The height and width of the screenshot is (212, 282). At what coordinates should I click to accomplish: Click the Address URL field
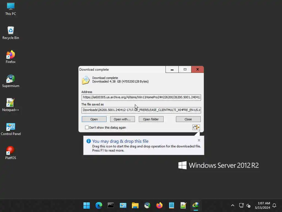(x=141, y=97)
